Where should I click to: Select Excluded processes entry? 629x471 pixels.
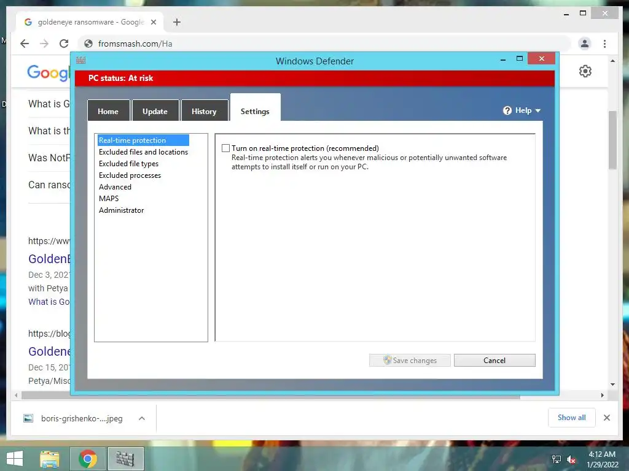point(130,175)
